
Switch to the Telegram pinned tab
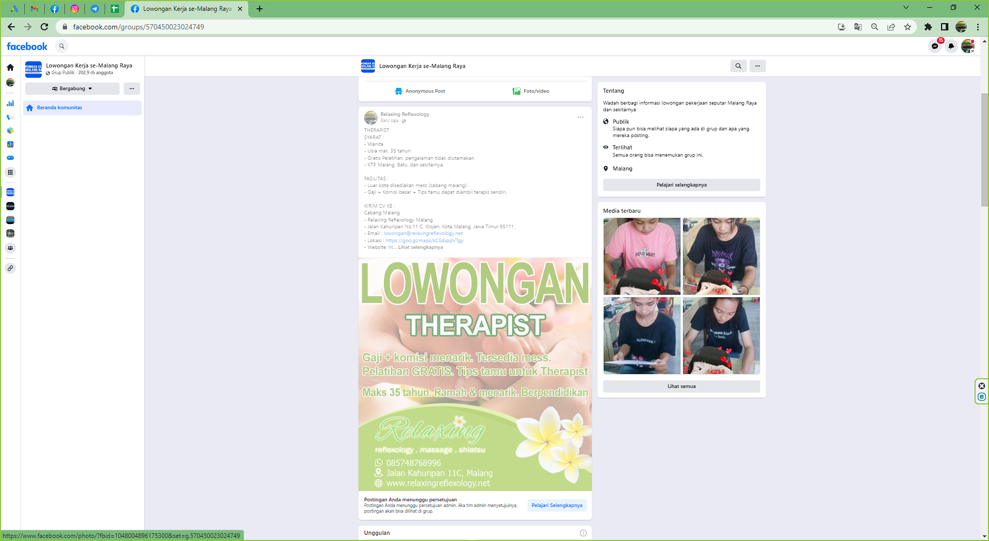point(95,9)
